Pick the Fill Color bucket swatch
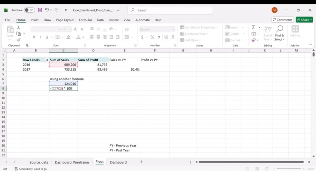Image resolution: width=316 pixels, height=171 pixels. [68, 37]
